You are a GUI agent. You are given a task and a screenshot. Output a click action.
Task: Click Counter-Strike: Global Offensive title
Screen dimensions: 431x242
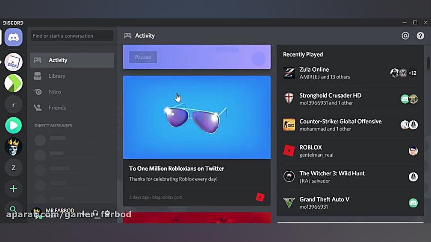click(340, 121)
